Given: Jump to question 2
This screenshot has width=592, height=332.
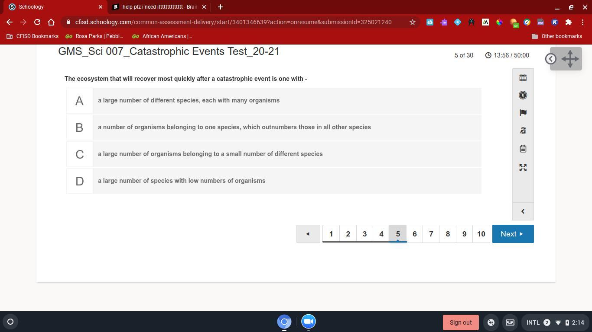Looking at the screenshot, I should (348, 234).
